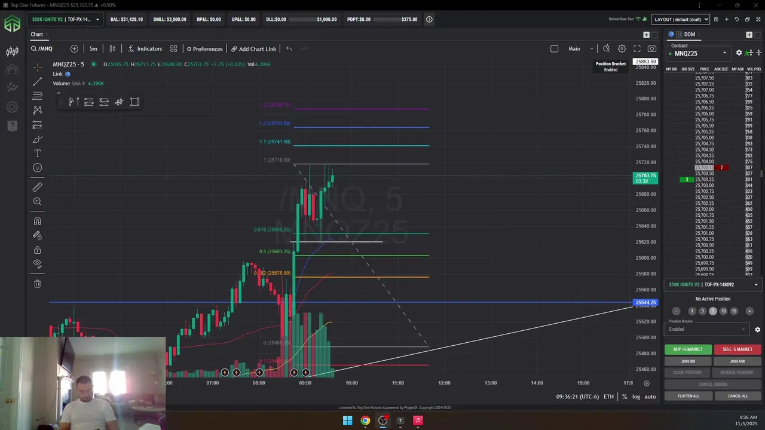Select order quantity 15
This screenshot has width=765, height=430.
(734, 311)
